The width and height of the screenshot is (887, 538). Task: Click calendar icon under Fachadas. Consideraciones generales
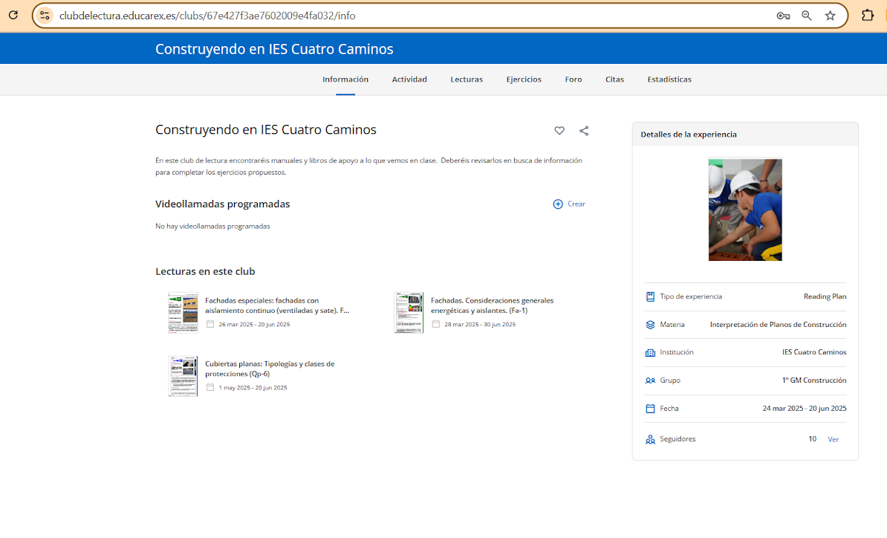pyautogui.click(x=435, y=324)
